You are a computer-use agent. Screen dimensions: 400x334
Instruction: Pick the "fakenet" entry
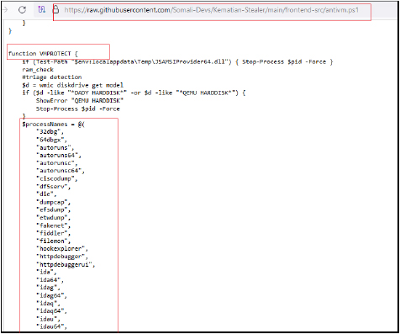click(53, 225)
